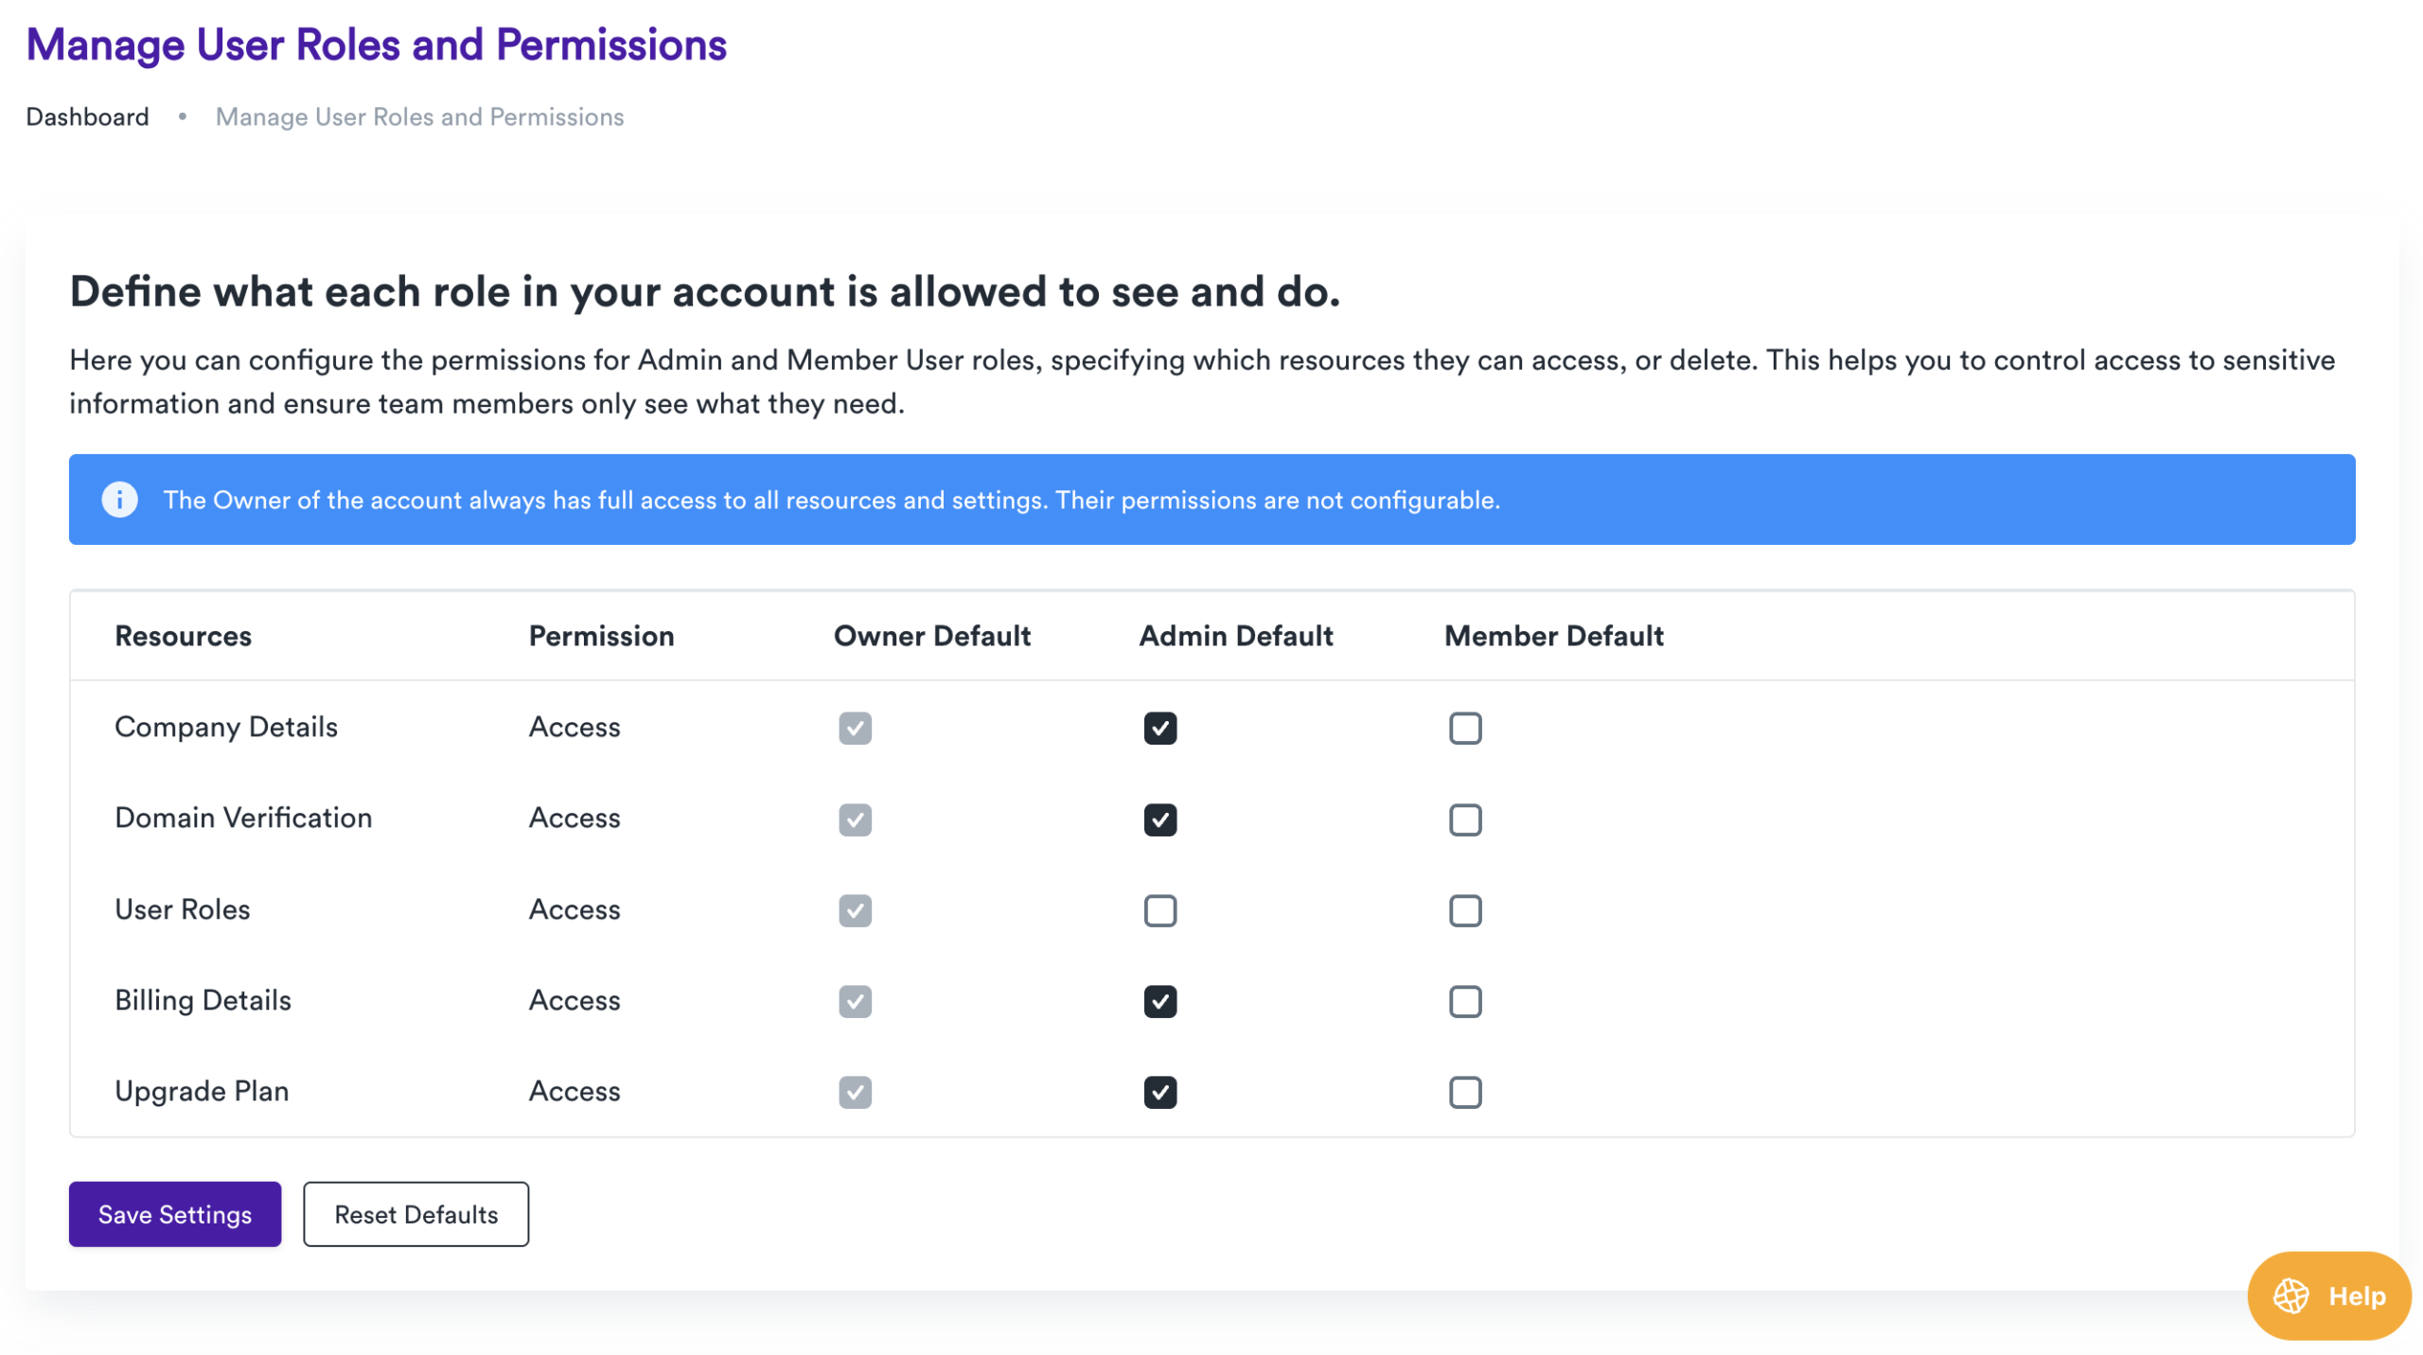
Task: Uncheck Admin Default for Upgrade Plan
Action: (x=1158, y=1092)
